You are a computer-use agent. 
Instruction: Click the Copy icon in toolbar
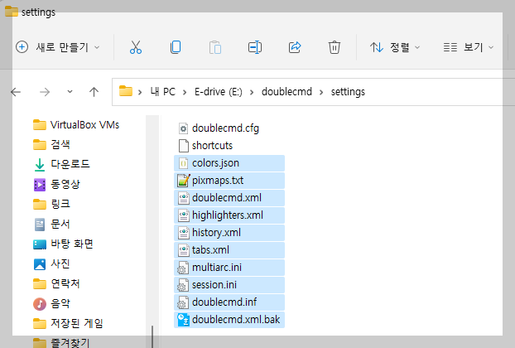(176, 47)
